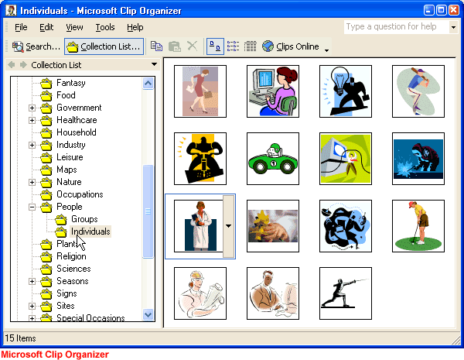Open the doctor clip's dropdown arrow
The width and height of the screenshot is (464, 360).
point(228,225)
